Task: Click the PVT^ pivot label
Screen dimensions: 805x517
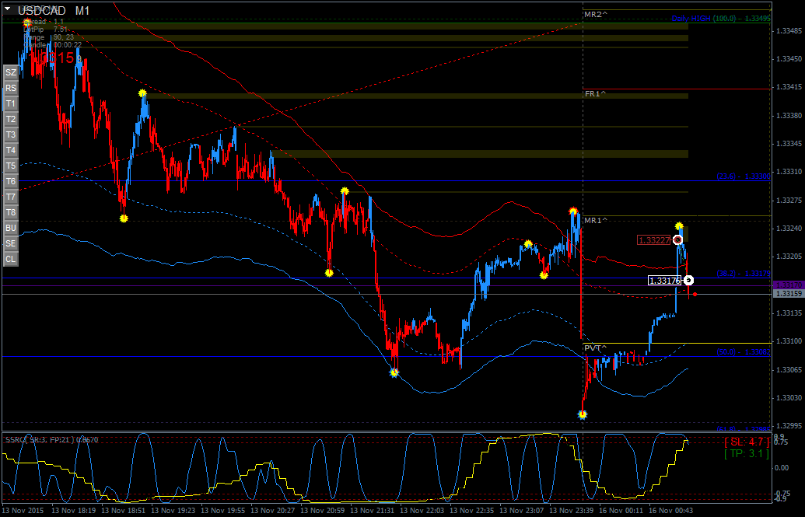Action: pyautogui.click(x=595, y=348)
